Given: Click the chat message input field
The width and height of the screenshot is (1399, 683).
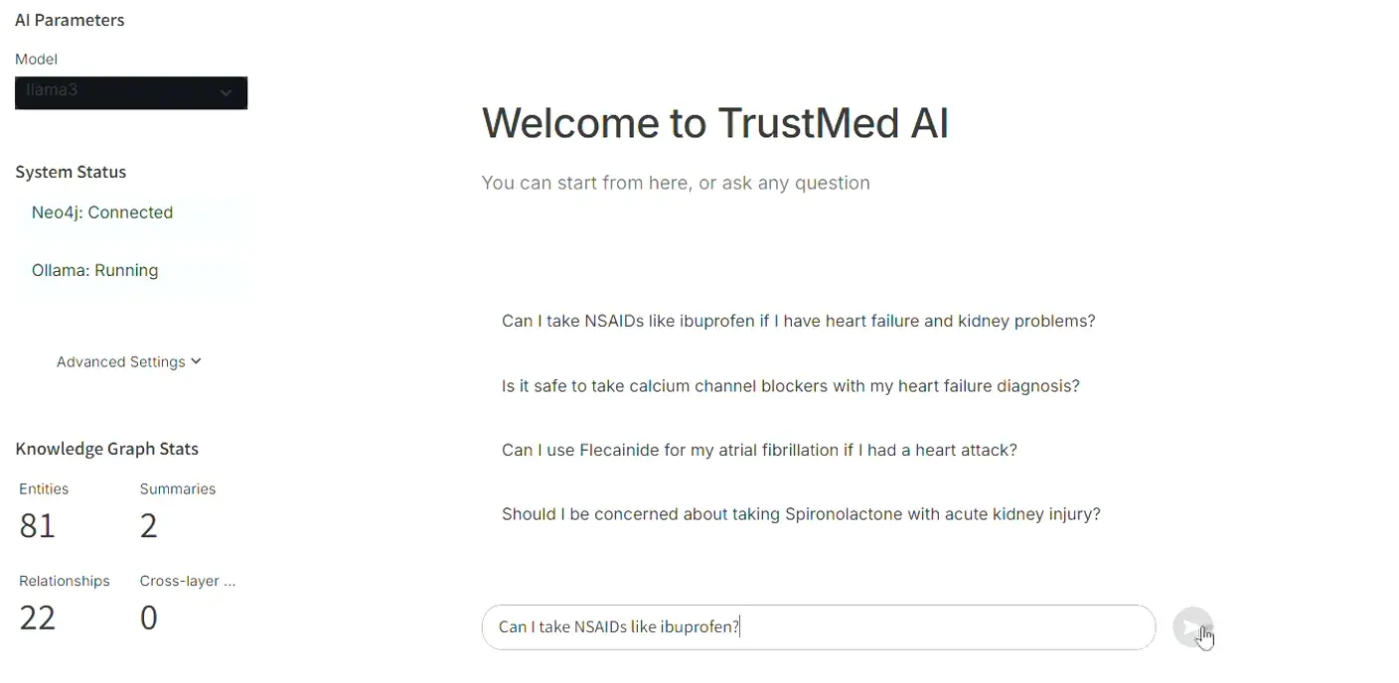Looking at the screenshot, I should [818, 627].
